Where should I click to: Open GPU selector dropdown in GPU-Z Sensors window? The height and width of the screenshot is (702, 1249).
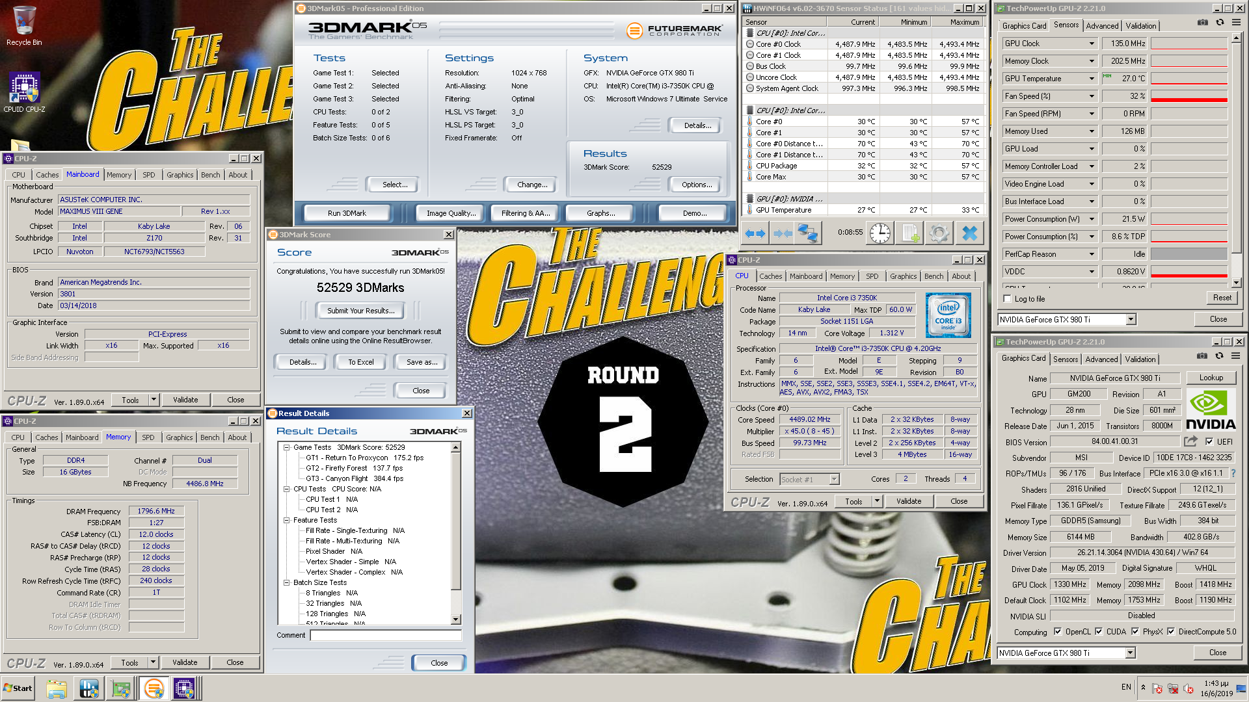(1131, 319)
